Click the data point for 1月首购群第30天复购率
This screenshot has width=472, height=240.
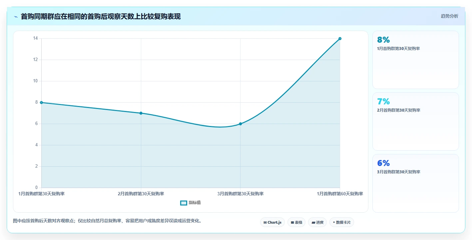pos(41,102)
